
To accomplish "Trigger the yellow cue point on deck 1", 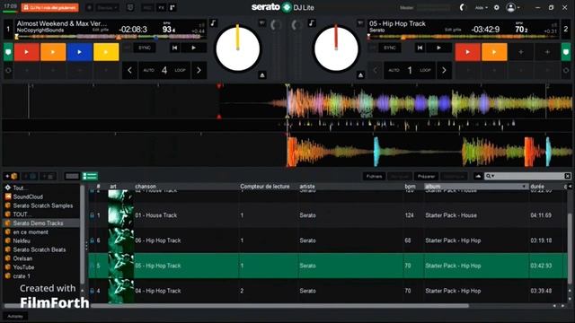I will (106, 52).
